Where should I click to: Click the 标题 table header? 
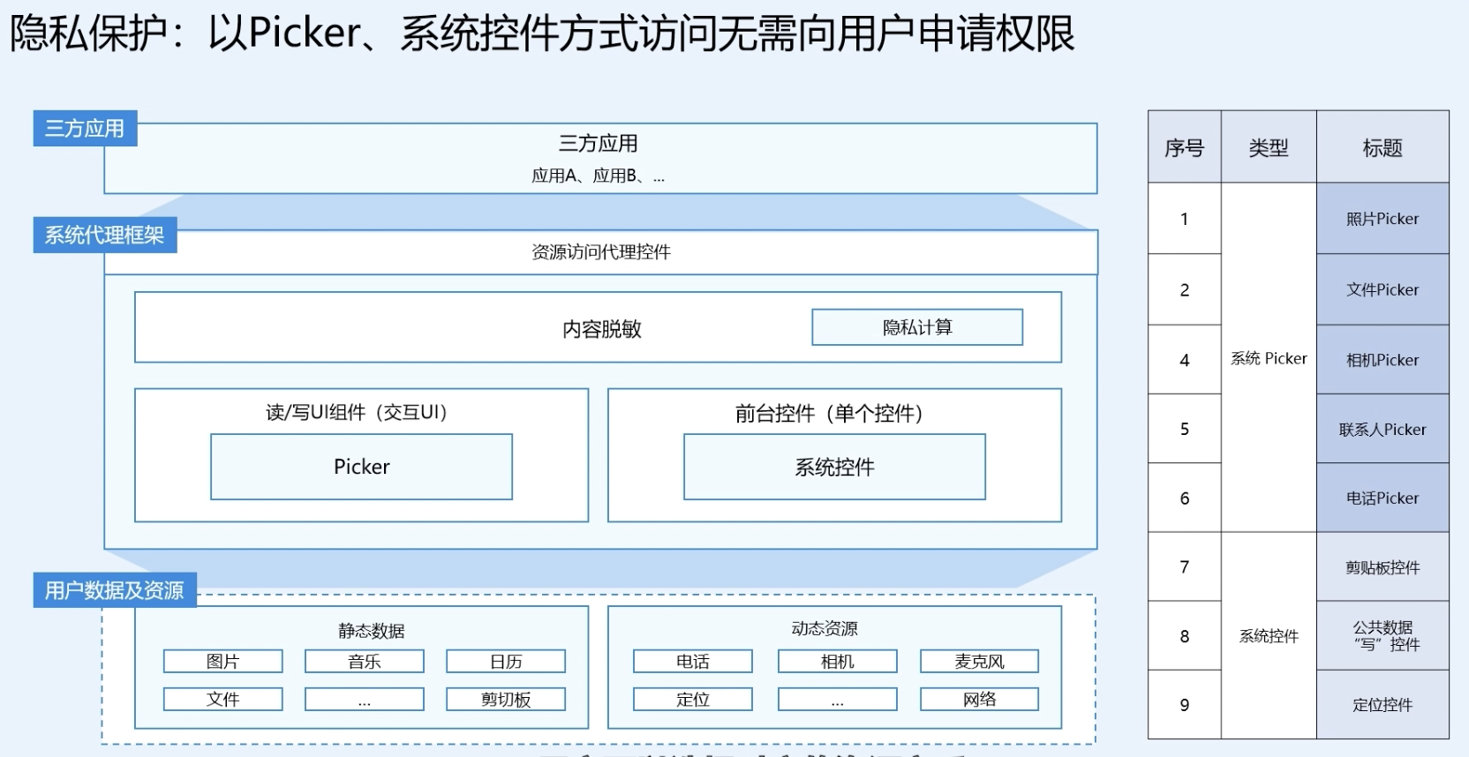tap(1382, 147)
